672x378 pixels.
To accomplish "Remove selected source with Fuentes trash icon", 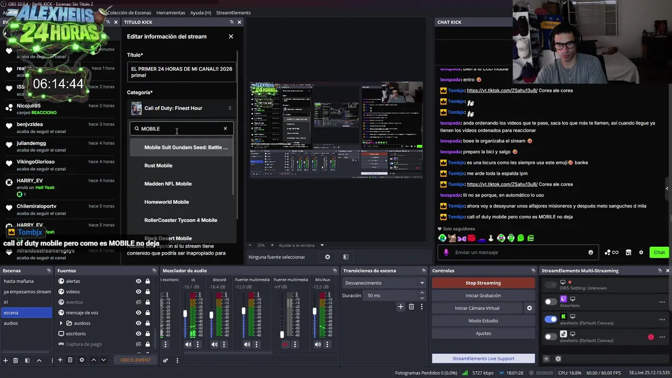I will [70, 360].
